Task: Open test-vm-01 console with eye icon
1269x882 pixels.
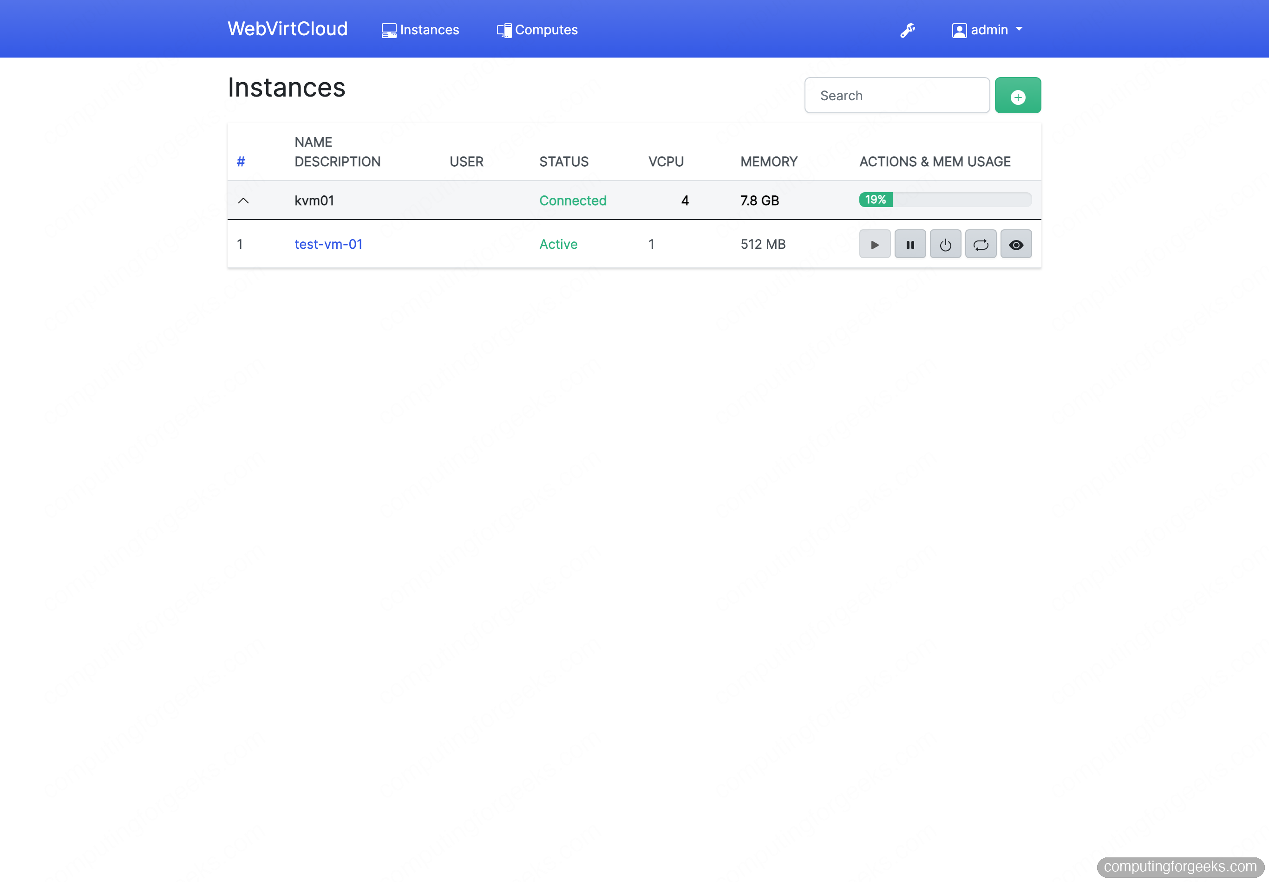Action: pyautogui.click(x=1016, y=244)
